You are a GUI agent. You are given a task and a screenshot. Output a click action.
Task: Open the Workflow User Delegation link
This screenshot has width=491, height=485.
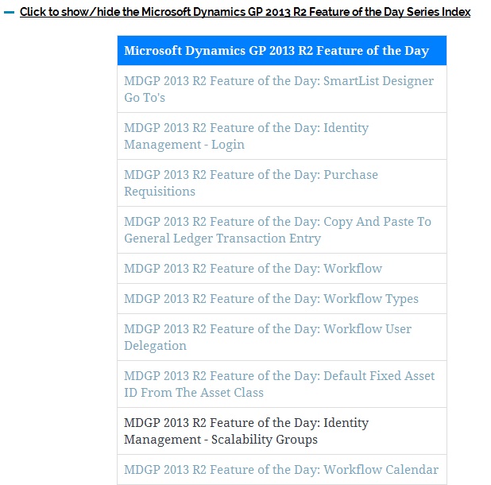click(x=268, y=337)
